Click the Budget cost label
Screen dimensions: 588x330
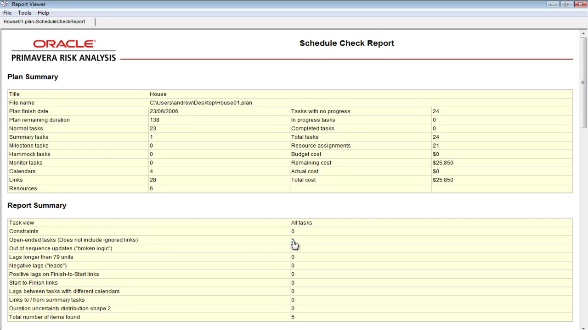click(x=306, y=154)
